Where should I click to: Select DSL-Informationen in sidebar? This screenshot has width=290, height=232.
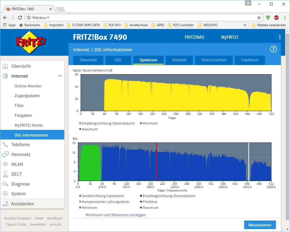(x=32, y=135)
